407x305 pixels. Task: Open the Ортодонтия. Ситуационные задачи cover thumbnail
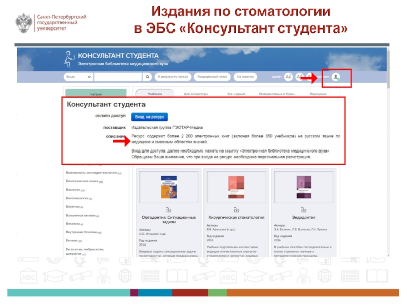169,187
